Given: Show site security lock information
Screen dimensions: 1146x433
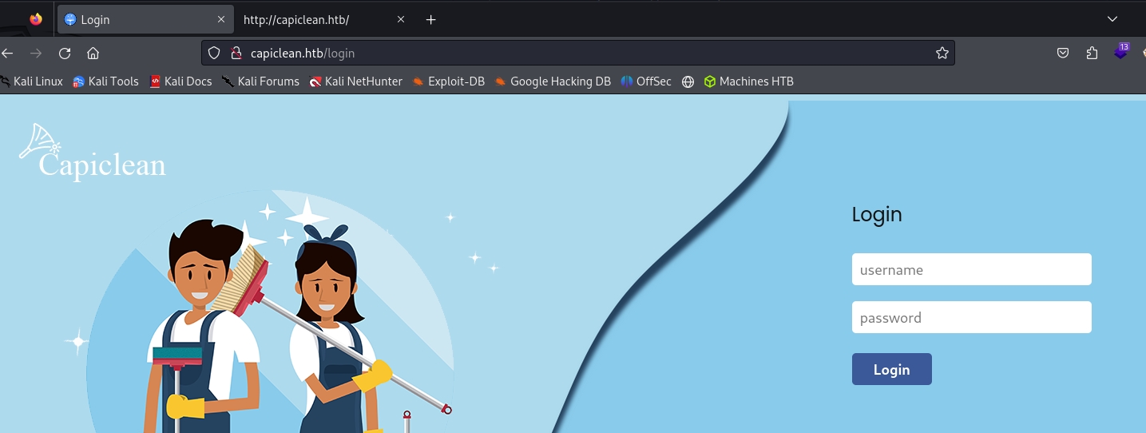Looking at the screenshot, I should pos(236,54).
